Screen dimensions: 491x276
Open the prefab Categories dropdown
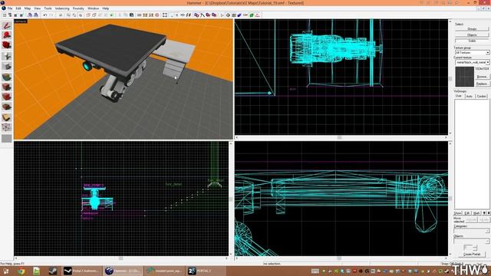click(472, 231)
